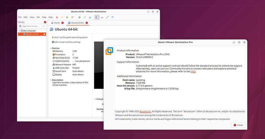The height and width of the screenshot is (139, 265).
Task: Toggle the library sidebar view button
Action: (97, 17)
